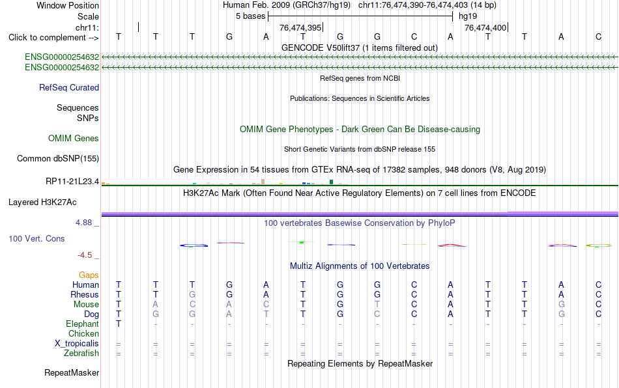Select the RP11-21L23.4 GTEx expression label

pyautogui.click(x=72, y=182)
